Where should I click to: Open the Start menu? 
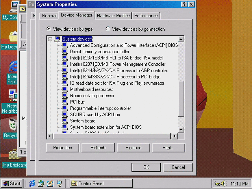[12, 183]
